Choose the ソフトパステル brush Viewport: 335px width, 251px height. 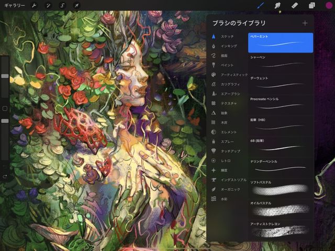tap(281, 189)
